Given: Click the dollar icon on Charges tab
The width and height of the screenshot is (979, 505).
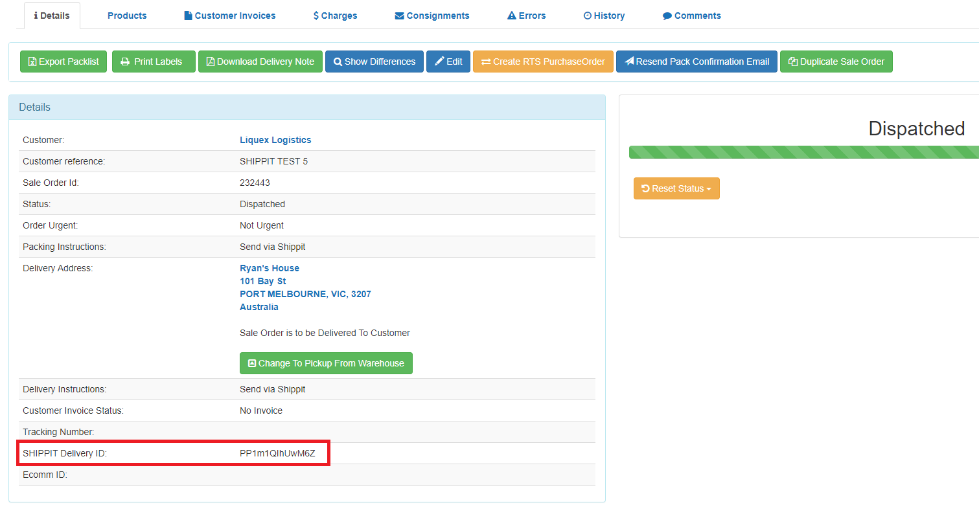Looking at the screenshot, I should (x=316, y=16).
